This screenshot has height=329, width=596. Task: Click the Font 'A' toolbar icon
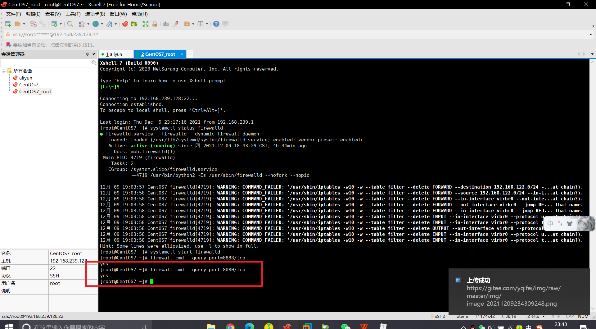pyautogui.click(x=109, y=24)
